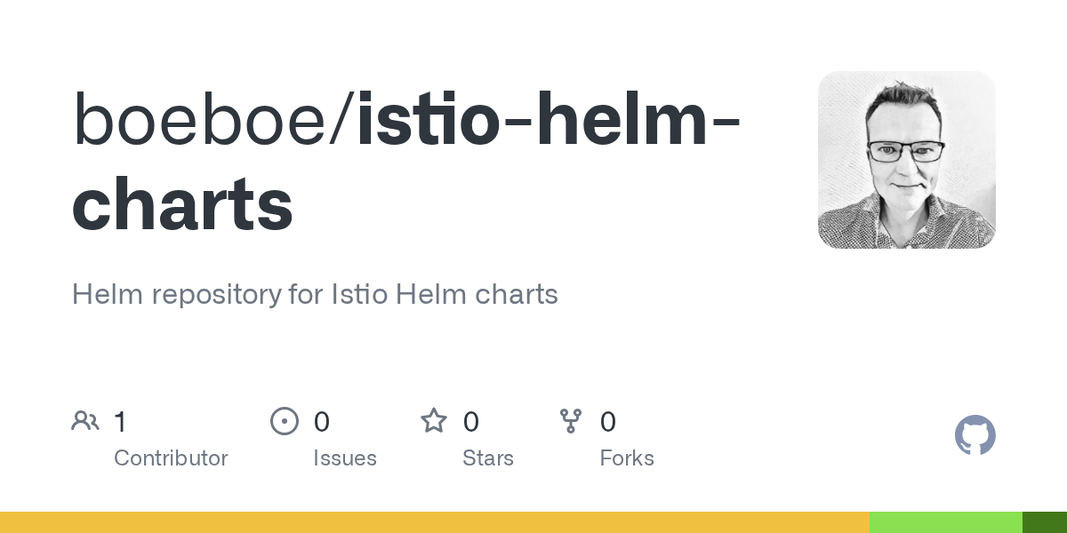Click the Contributor label
The image size is (1067, 533).
pyautogui.click(x=171, y=458)
